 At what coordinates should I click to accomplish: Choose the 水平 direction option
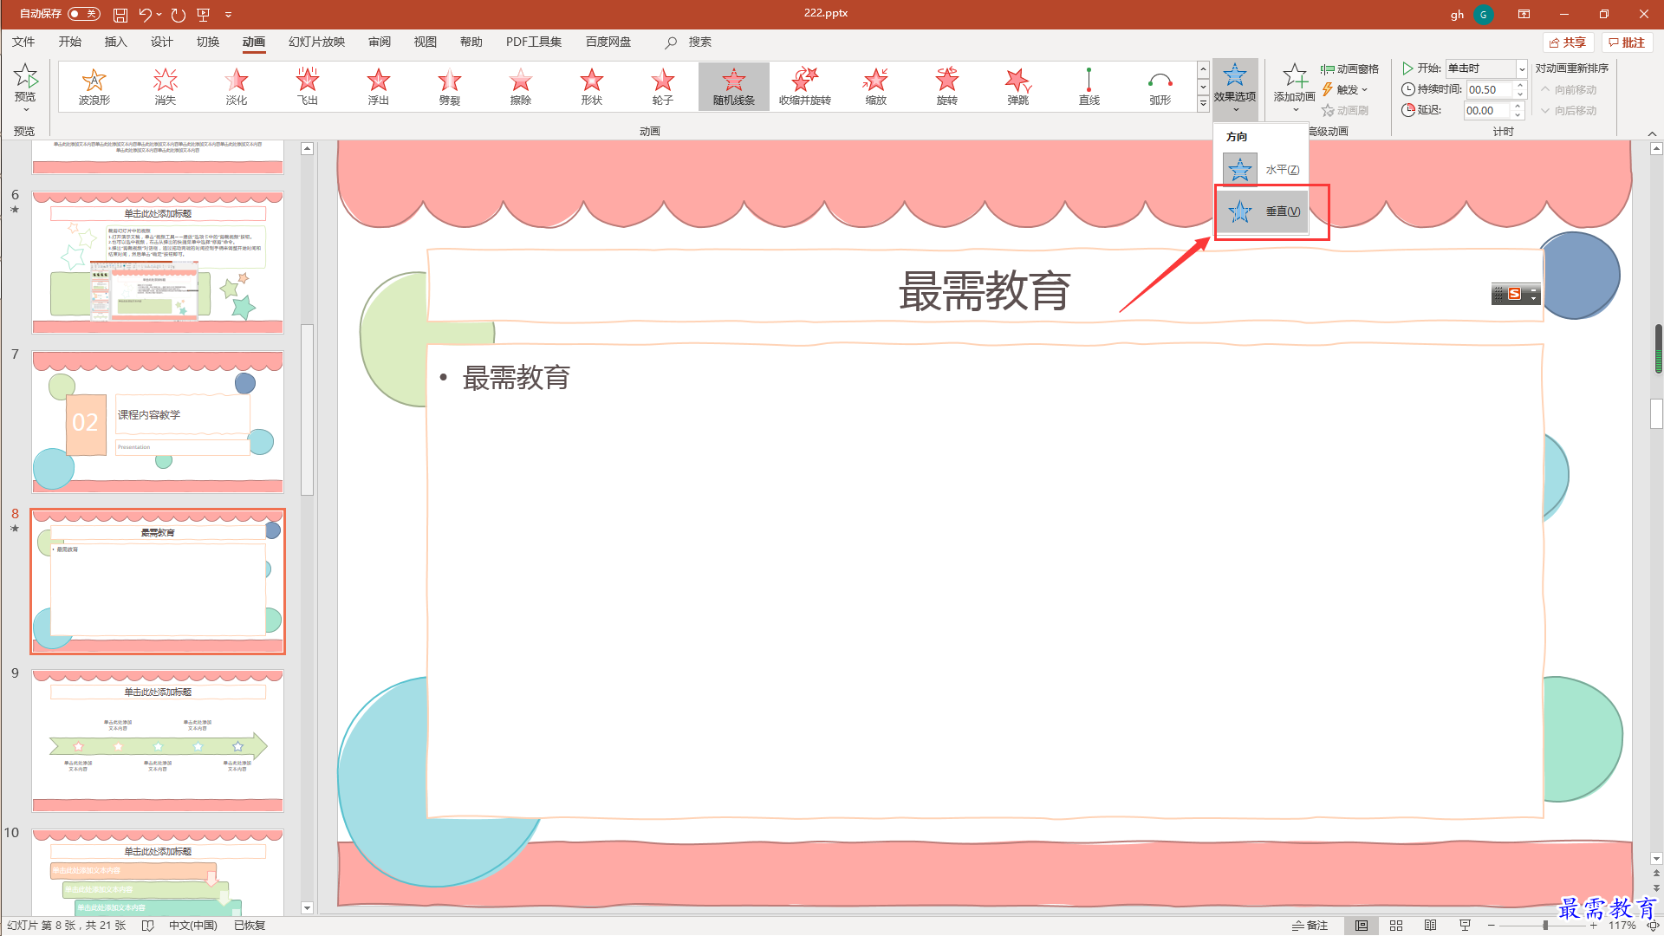[x=1262, y=170]
